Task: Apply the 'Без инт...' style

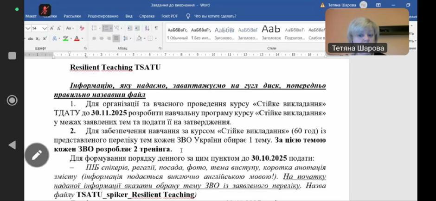Action: click(201, 33)
